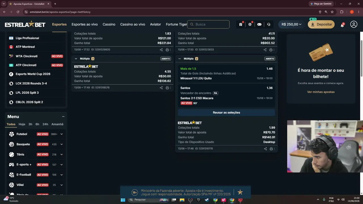Filter events by 6h

point(37,124)
